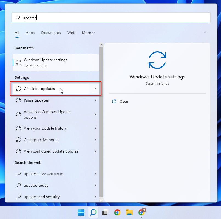221x219 pixels.
Task: Open File Explorer from the taskbar
Action: pyautogui.click(x=129, y=212)
